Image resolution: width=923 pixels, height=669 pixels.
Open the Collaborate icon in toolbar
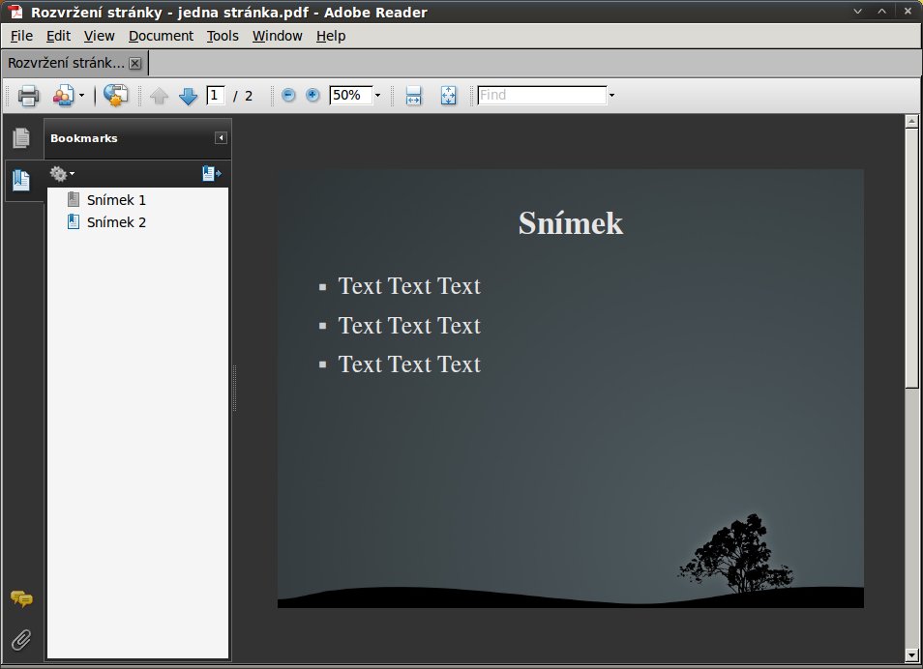pos(64,96)
